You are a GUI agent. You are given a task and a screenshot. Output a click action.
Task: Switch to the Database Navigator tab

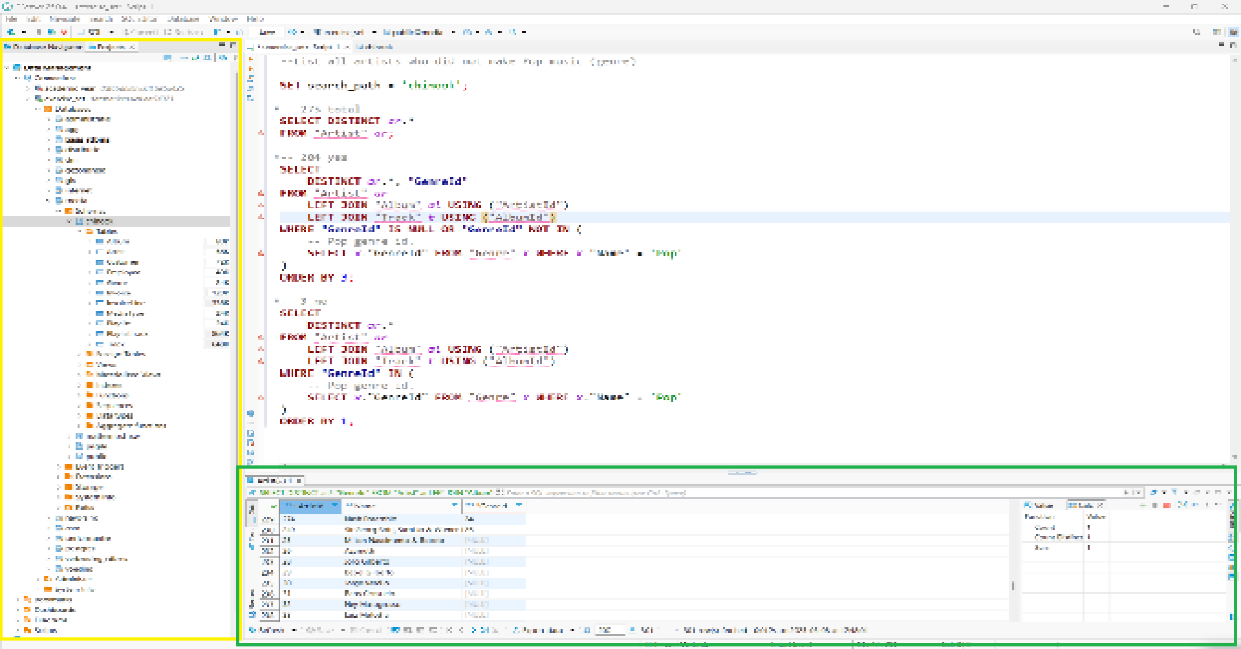click(x=43, y=47)
